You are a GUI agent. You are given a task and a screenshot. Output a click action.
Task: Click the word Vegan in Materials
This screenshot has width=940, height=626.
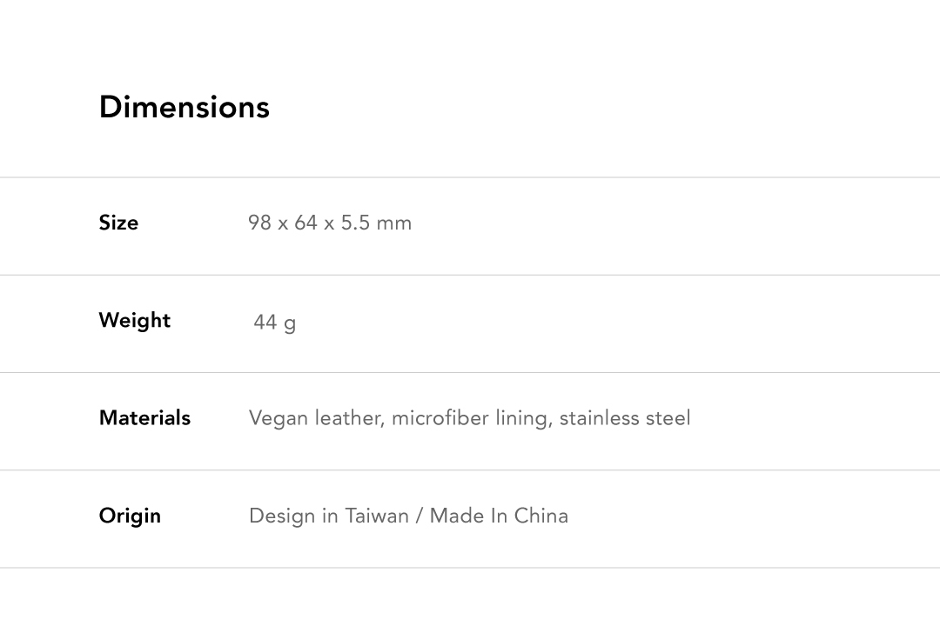click(279, 418)
